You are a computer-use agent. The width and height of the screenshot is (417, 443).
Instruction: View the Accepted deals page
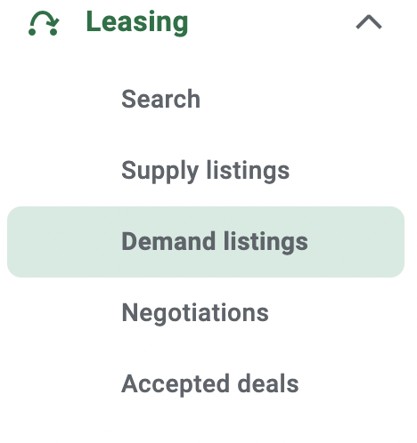pos(209,384)
